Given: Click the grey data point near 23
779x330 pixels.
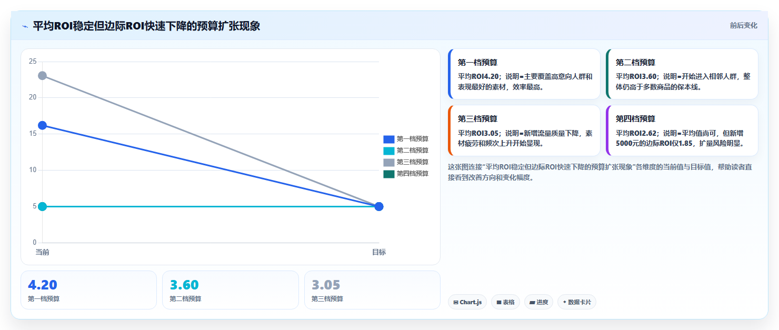Looking at the screenshot, I should pos(42,76).
